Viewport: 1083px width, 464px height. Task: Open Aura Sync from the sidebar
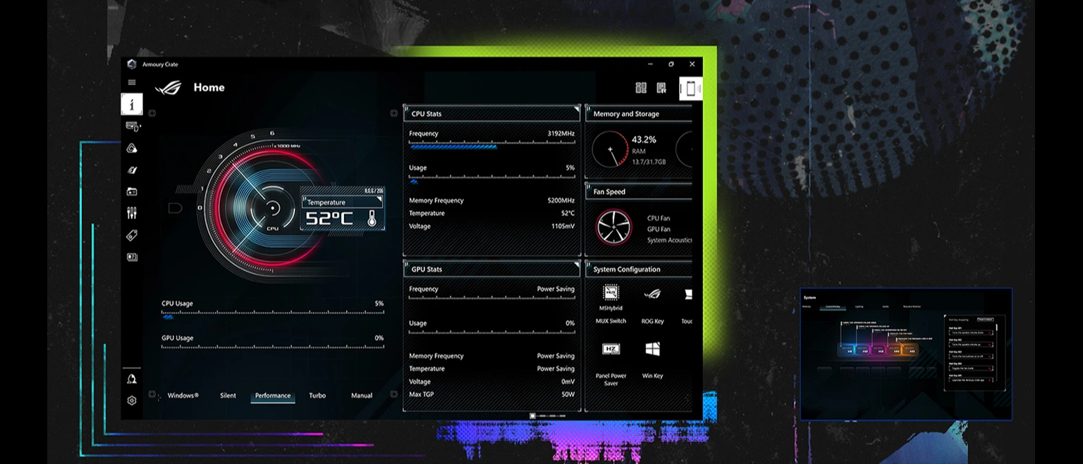coord(132,148)
